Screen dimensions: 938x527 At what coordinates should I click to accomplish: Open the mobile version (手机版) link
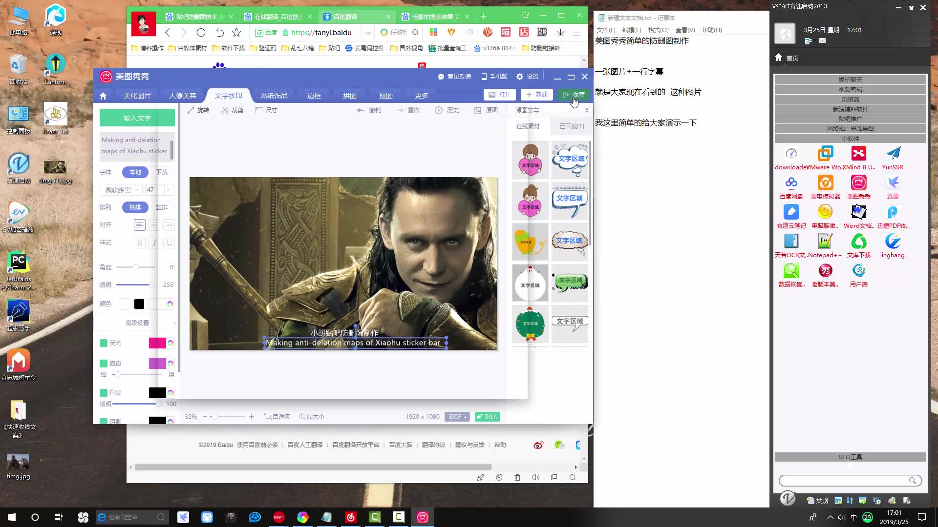494,77
